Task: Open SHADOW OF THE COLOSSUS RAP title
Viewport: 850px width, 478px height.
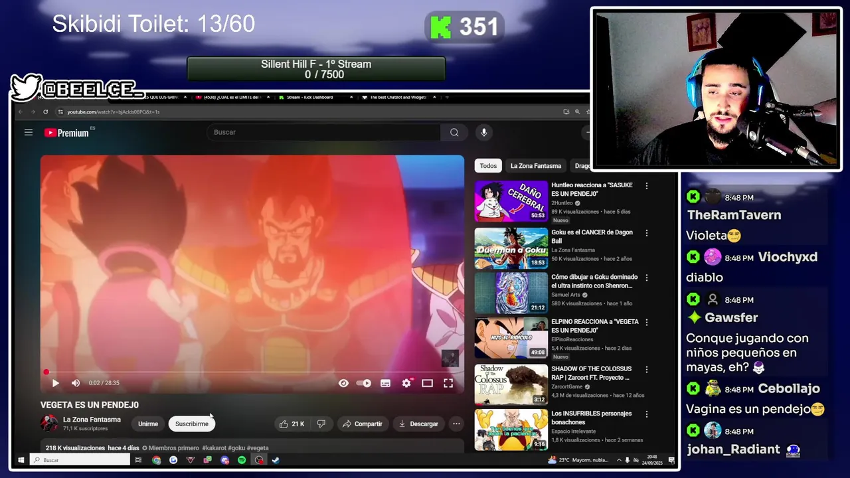Action: 590,373
